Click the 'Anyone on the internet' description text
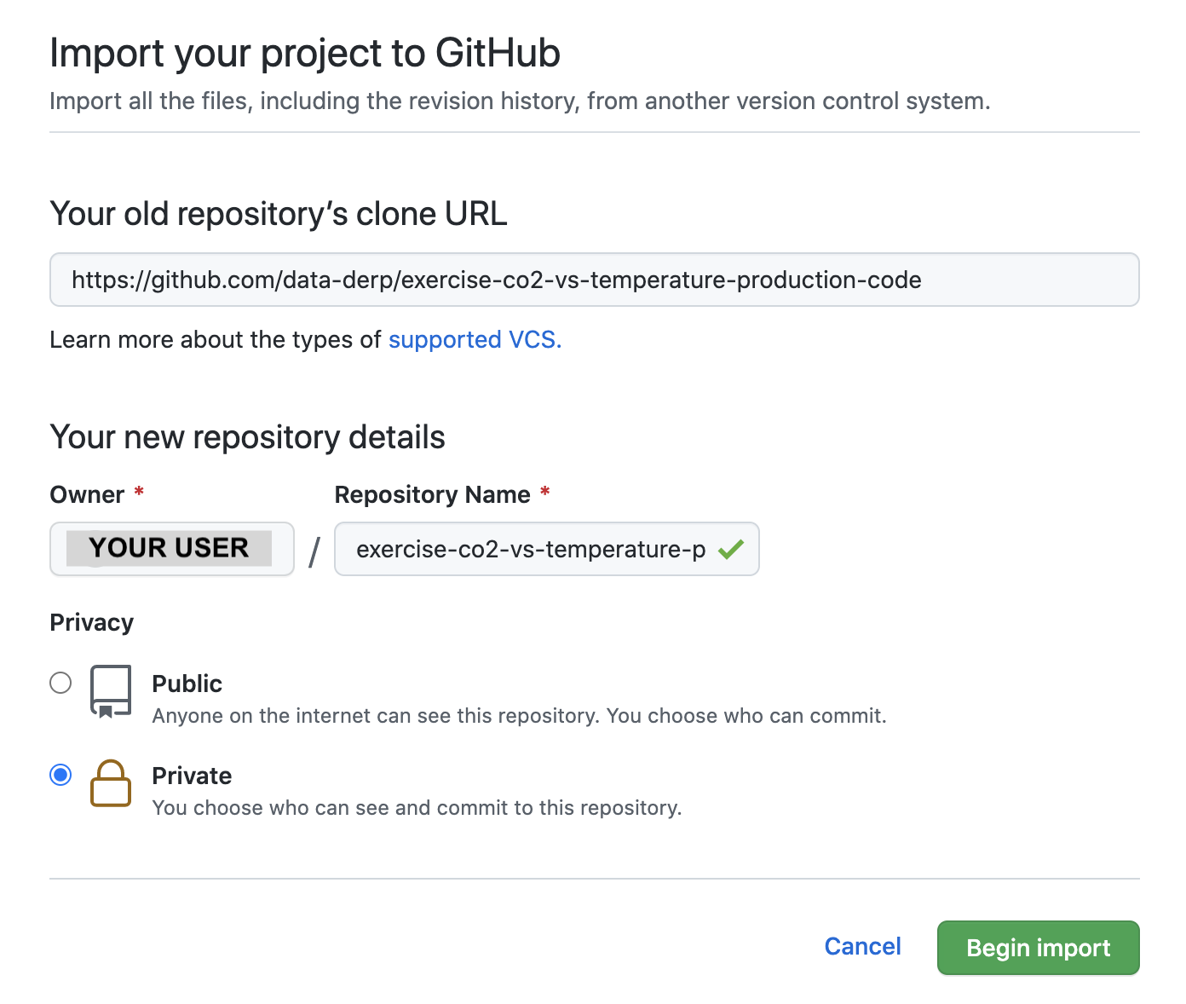 pos(520,715)
